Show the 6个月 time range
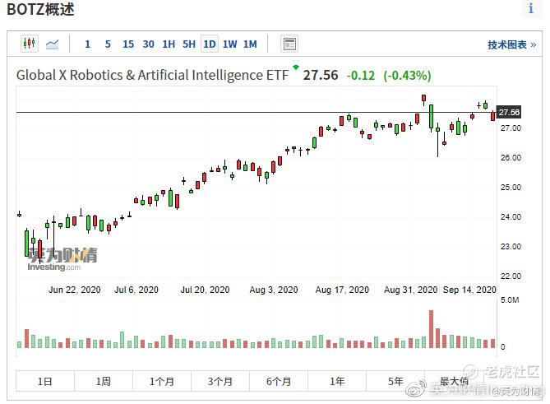The width and height of the screenshot is (550, 404). click(279, 381)
